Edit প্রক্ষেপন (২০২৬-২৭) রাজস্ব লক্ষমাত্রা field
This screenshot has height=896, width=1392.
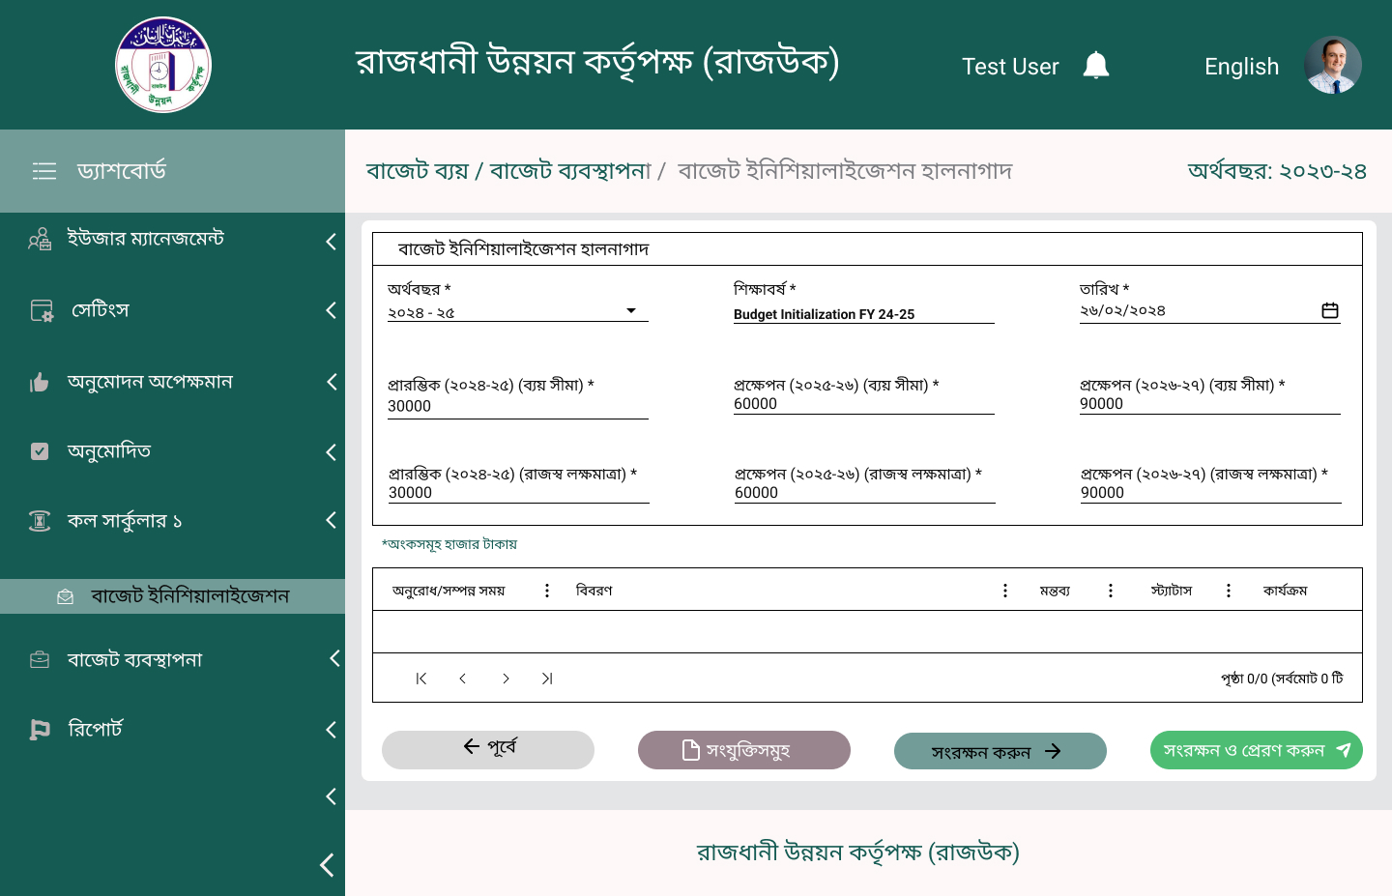pos(1211,493)
